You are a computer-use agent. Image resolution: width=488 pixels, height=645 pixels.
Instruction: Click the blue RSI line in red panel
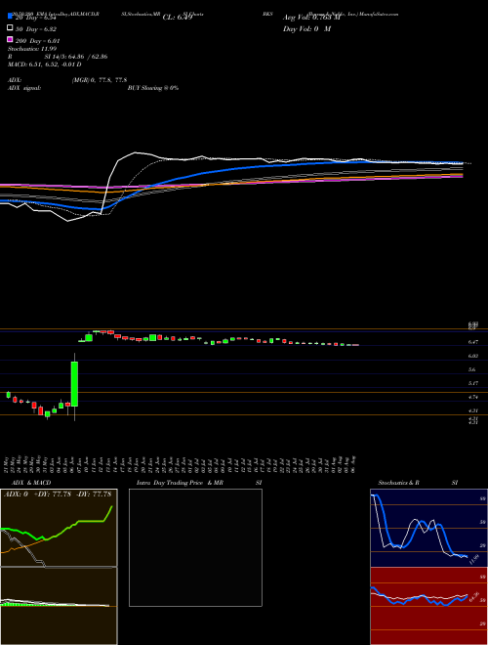(419, 598)
